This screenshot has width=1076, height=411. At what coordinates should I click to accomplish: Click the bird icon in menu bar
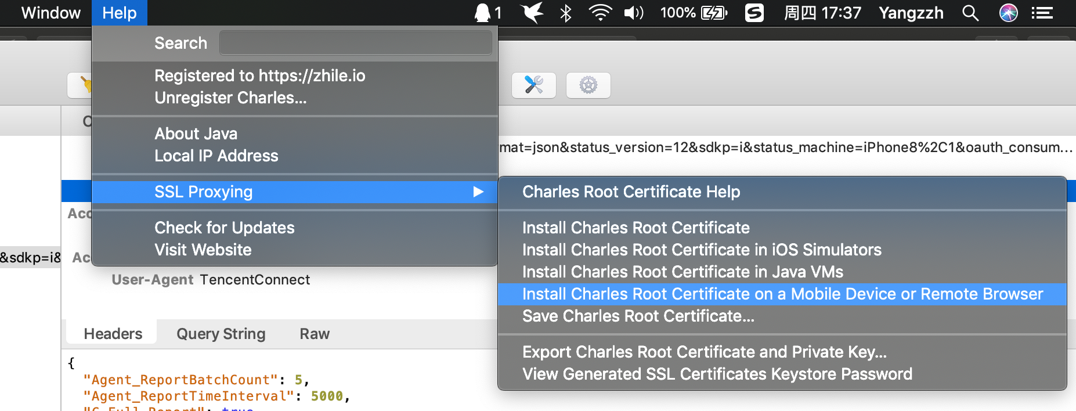532,13
